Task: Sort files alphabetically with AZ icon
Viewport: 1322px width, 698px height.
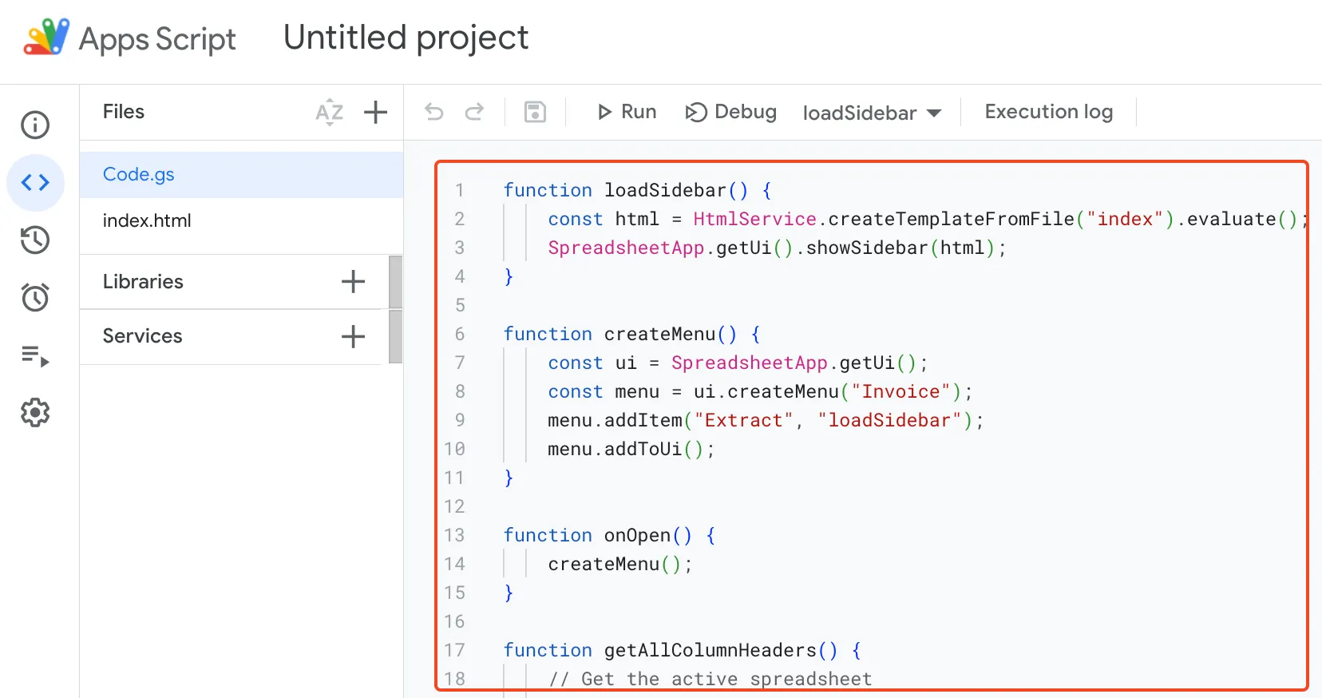Action: click(x=329, y=113)
